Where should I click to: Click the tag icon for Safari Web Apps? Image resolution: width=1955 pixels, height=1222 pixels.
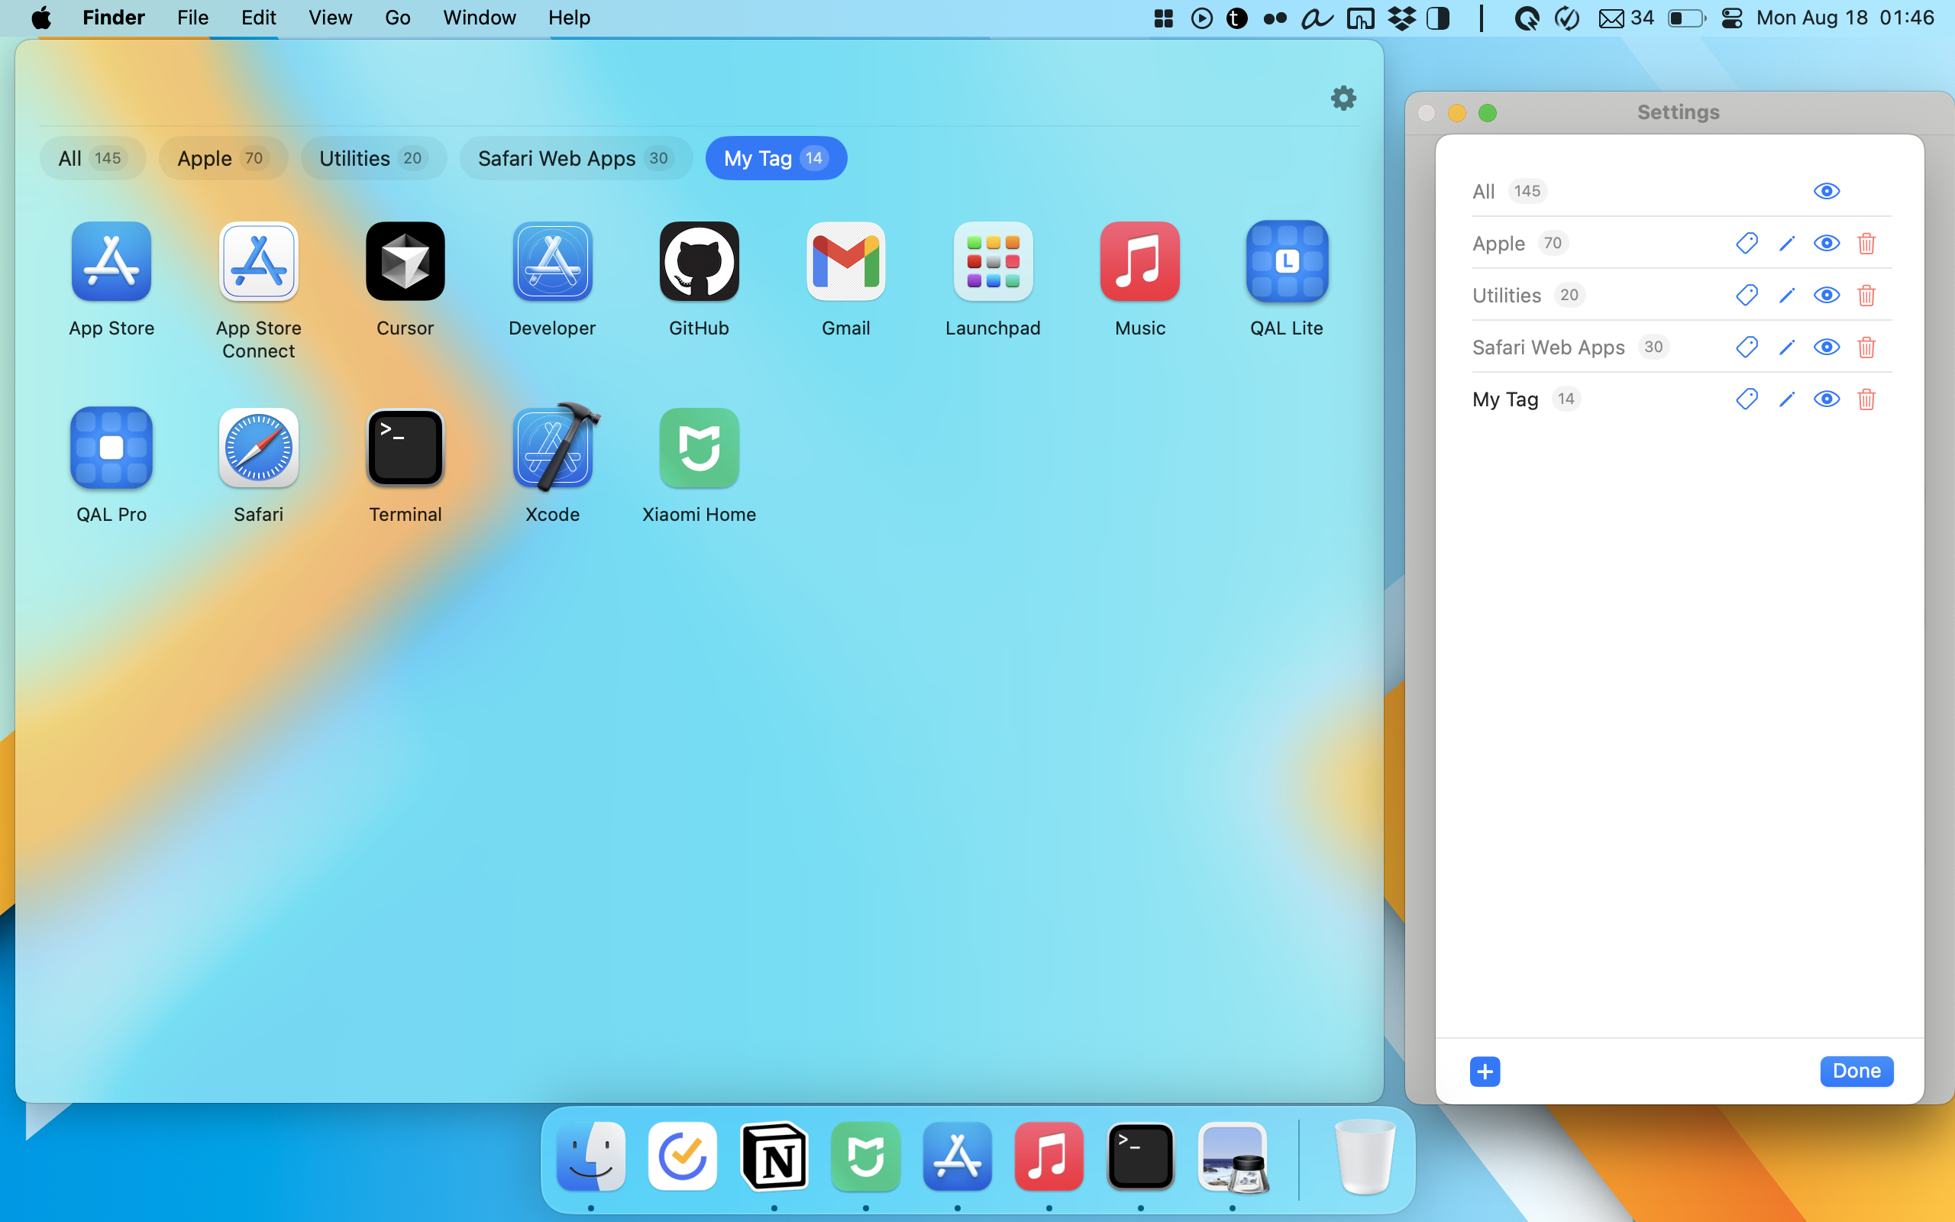point(1746,348)
